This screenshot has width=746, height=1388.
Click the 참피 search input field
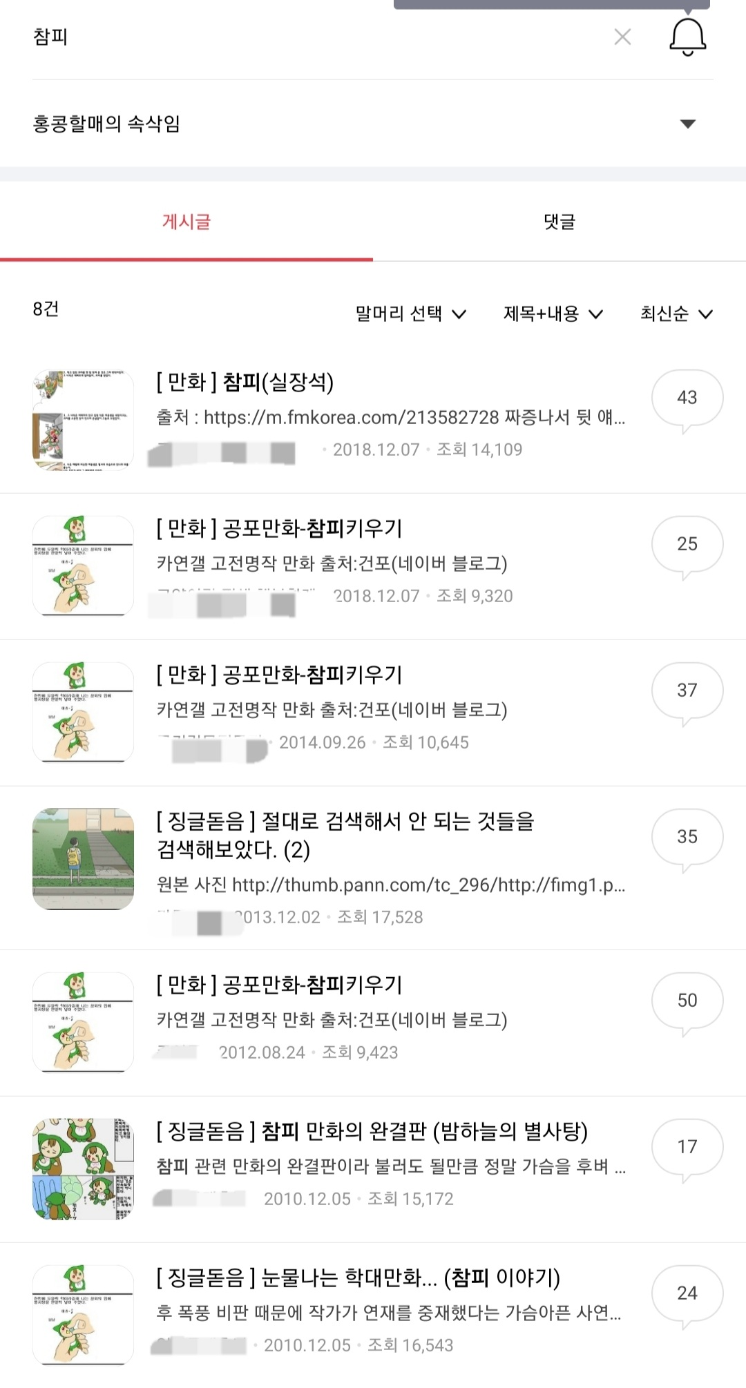coord(311,37)
